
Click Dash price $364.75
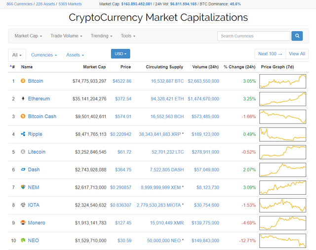click(123, 170)
